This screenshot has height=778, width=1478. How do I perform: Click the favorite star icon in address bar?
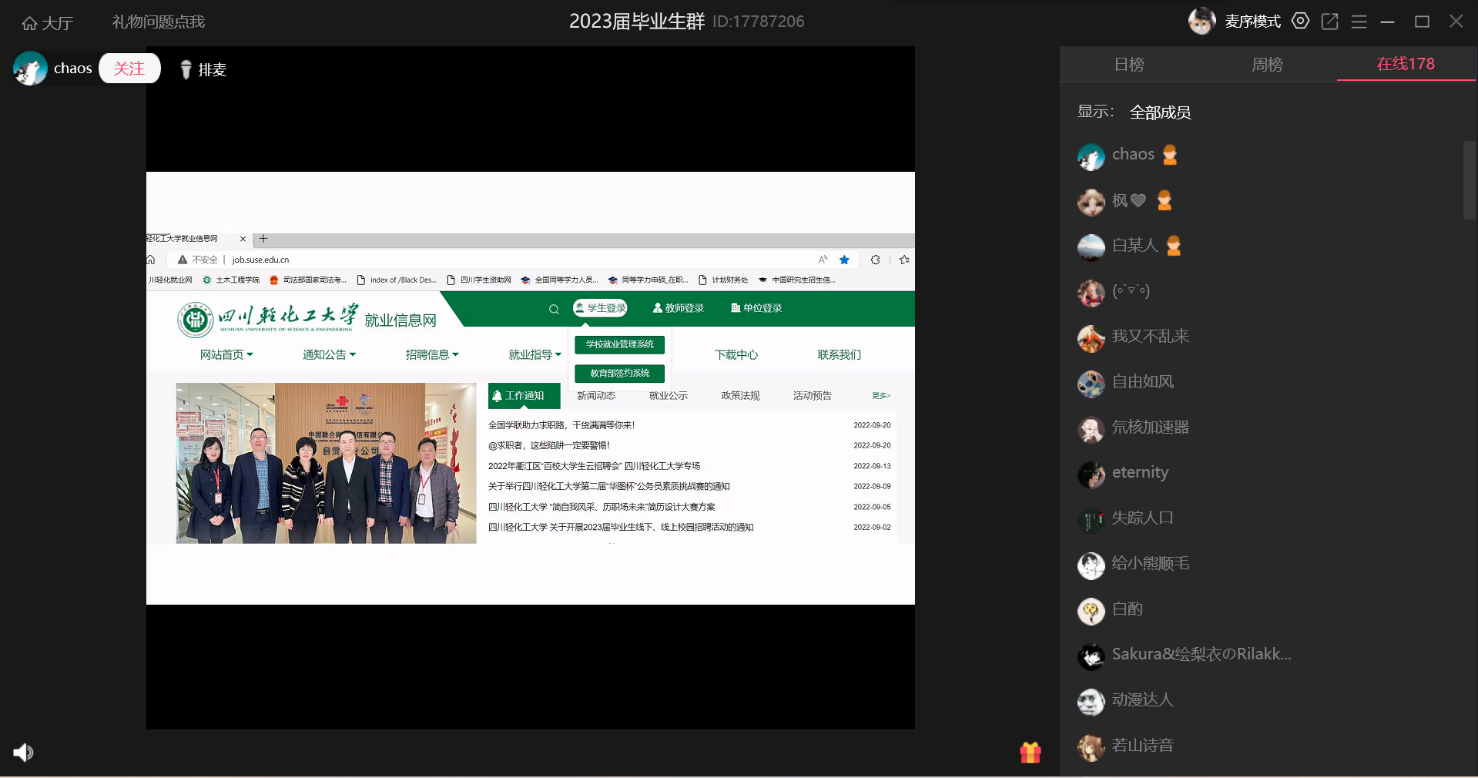tap(844, 260)
